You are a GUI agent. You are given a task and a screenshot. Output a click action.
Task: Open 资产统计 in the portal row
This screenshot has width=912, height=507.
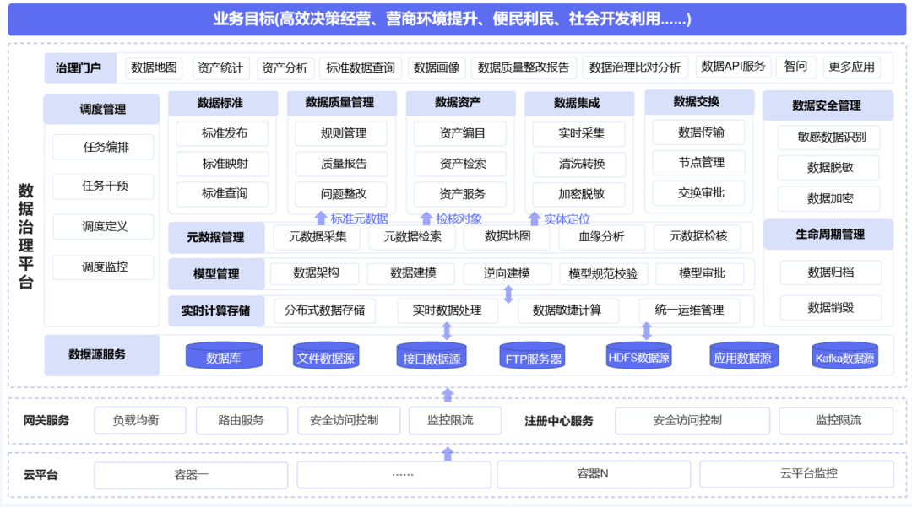220,68
